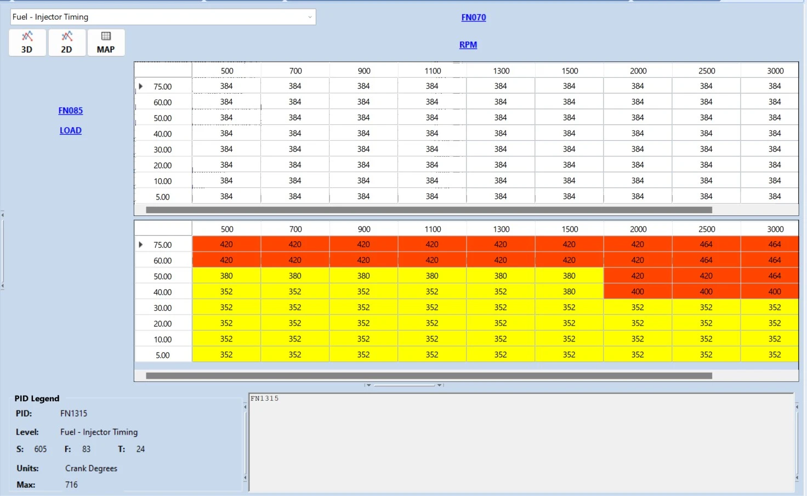This screenshot has height=496, width=807.
Task: Click the FN1315 description text box
Action: tap(521, 442)
